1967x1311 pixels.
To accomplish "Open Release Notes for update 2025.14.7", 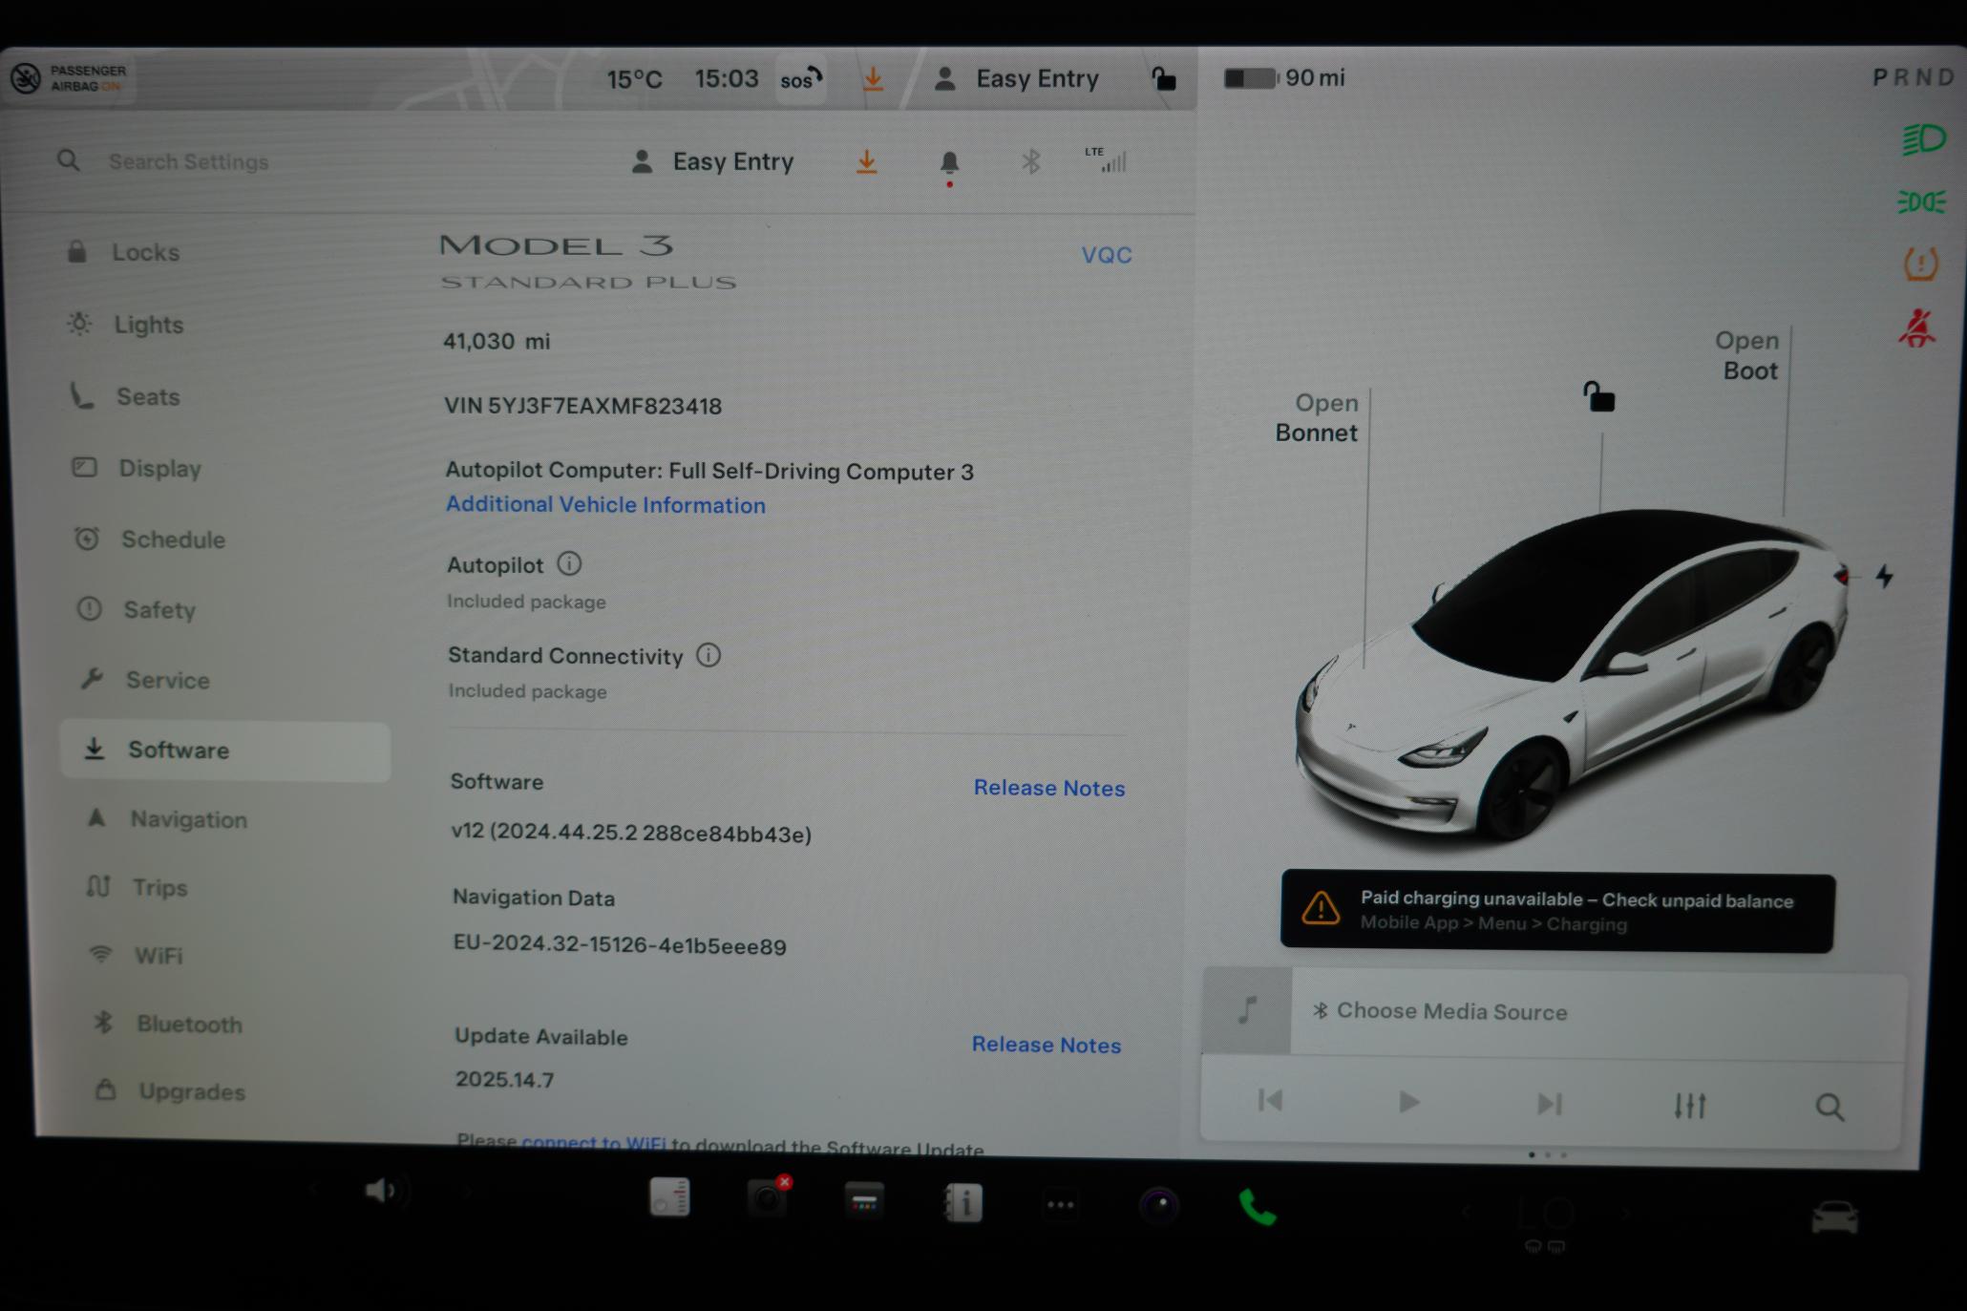I will pos(1047,1045).
